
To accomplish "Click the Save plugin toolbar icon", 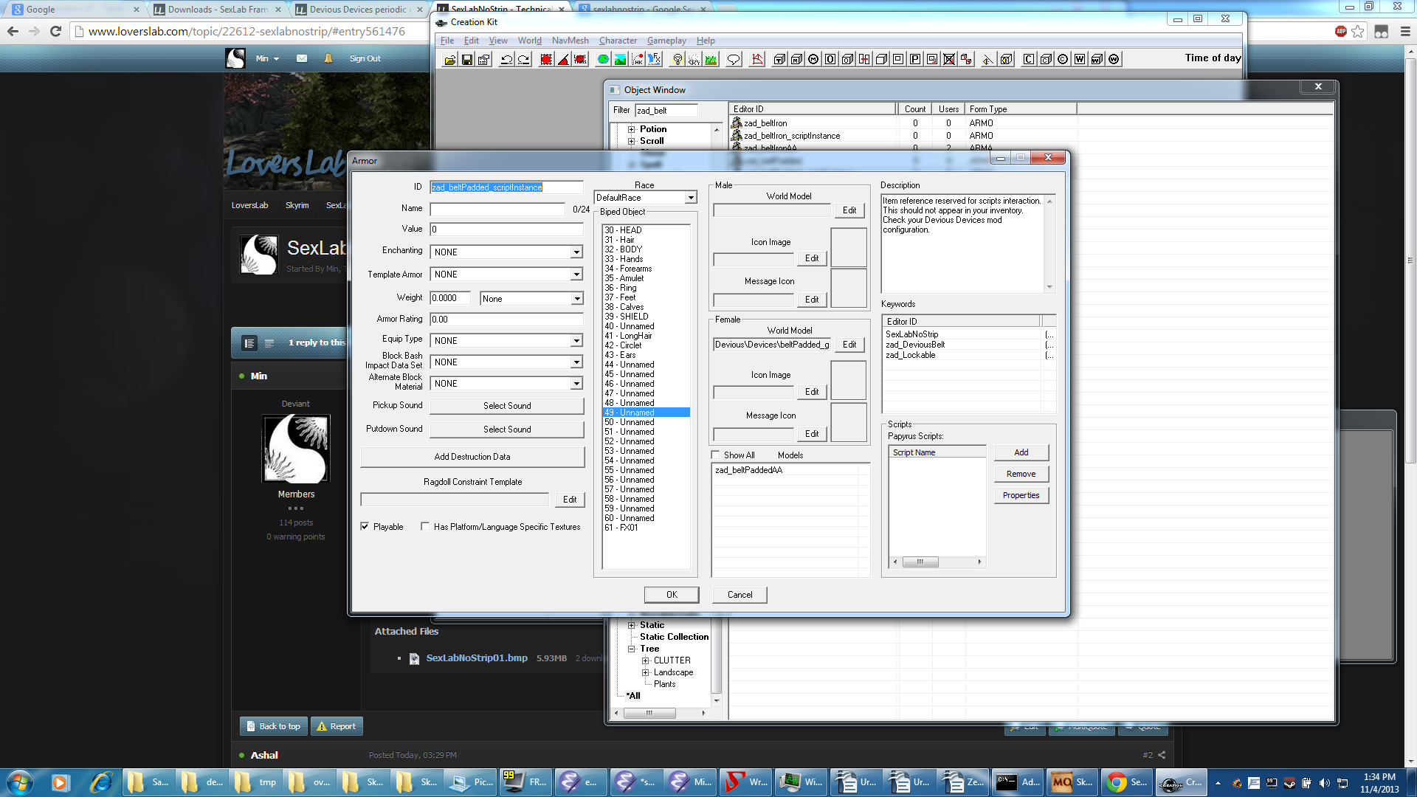I will pyautogui.click(x=466, y=59).
